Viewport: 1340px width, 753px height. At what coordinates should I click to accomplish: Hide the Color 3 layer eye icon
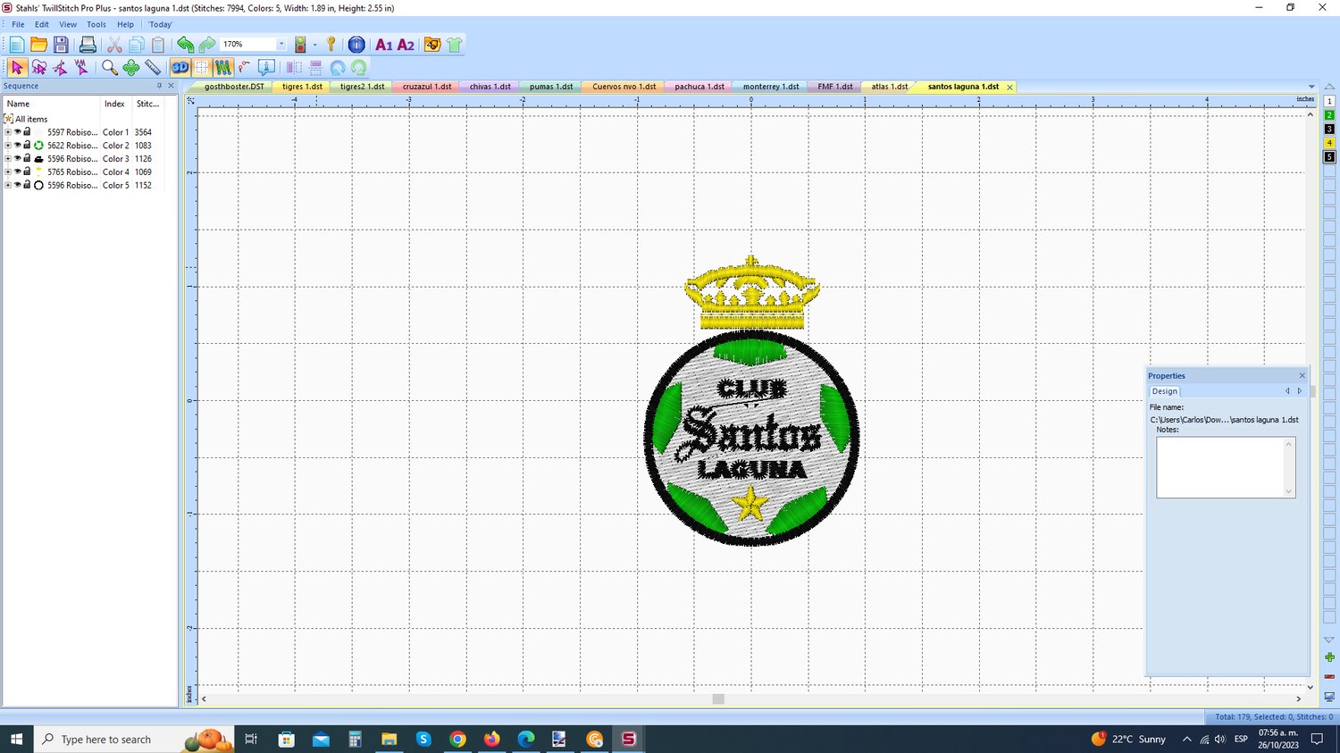point(17,159)
